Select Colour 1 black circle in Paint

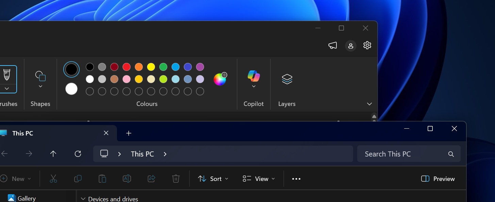click(x=71, y=70)
